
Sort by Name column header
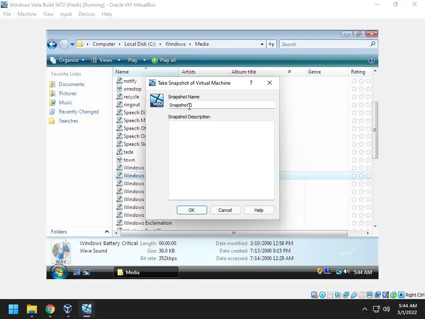pyautogui.click(x=146, y=72)
